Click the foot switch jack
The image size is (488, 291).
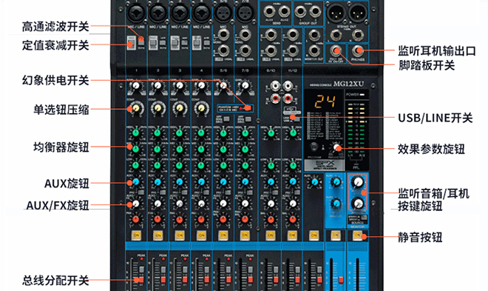(x=335, y=50)
